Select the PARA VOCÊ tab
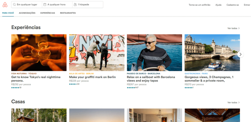251x122 pixels. [x=8, y=13]
